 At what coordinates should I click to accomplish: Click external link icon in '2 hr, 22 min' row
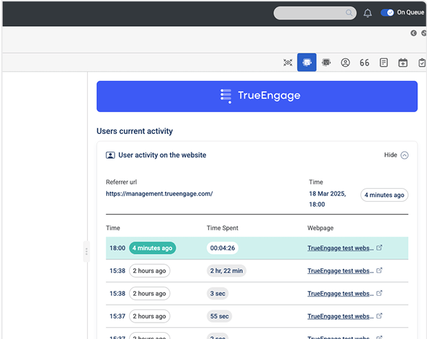click(x=379, y=270)
